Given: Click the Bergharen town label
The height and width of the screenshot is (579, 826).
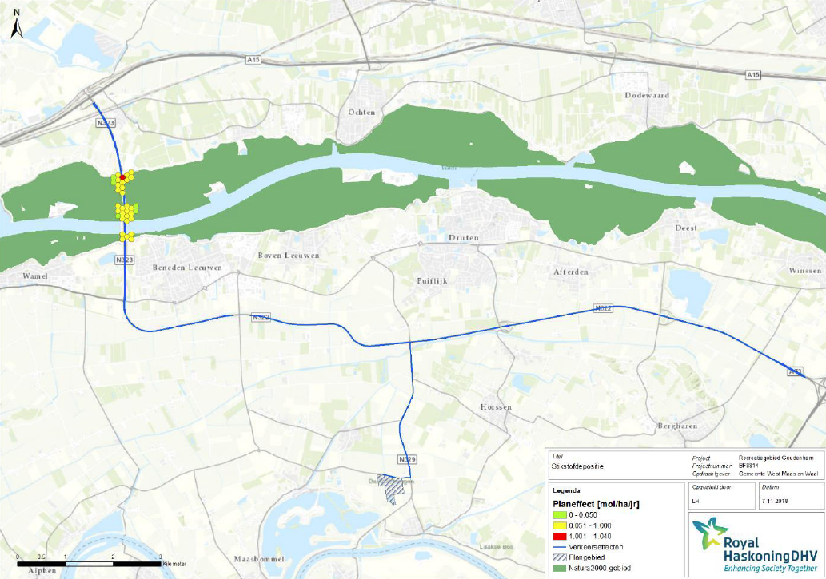Looking at the screenshot, I should coord(677,426).
